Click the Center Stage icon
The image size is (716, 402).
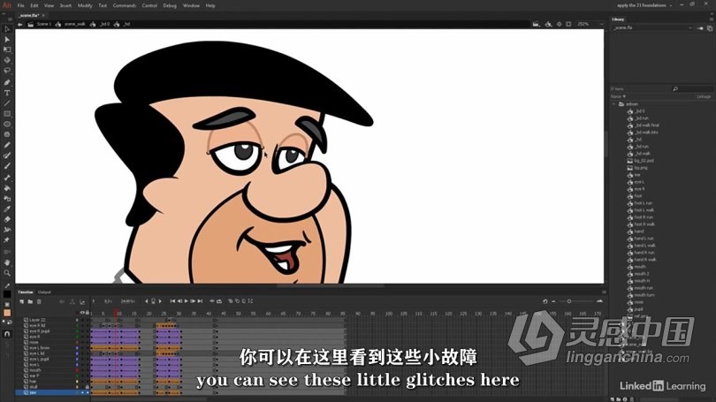pos(559,24)
